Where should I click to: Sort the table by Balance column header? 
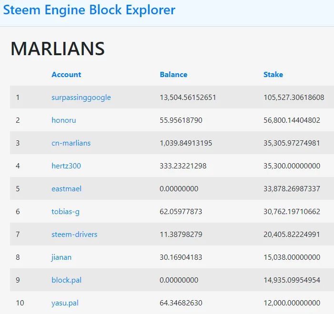[173, 75]
